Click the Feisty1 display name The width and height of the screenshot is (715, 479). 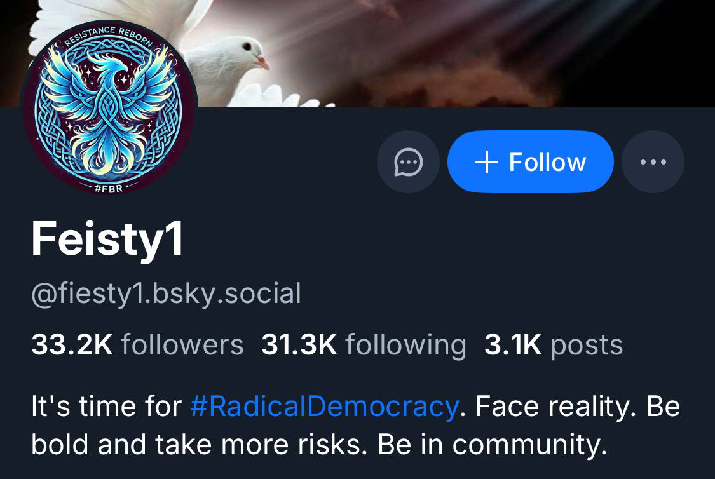107,239
